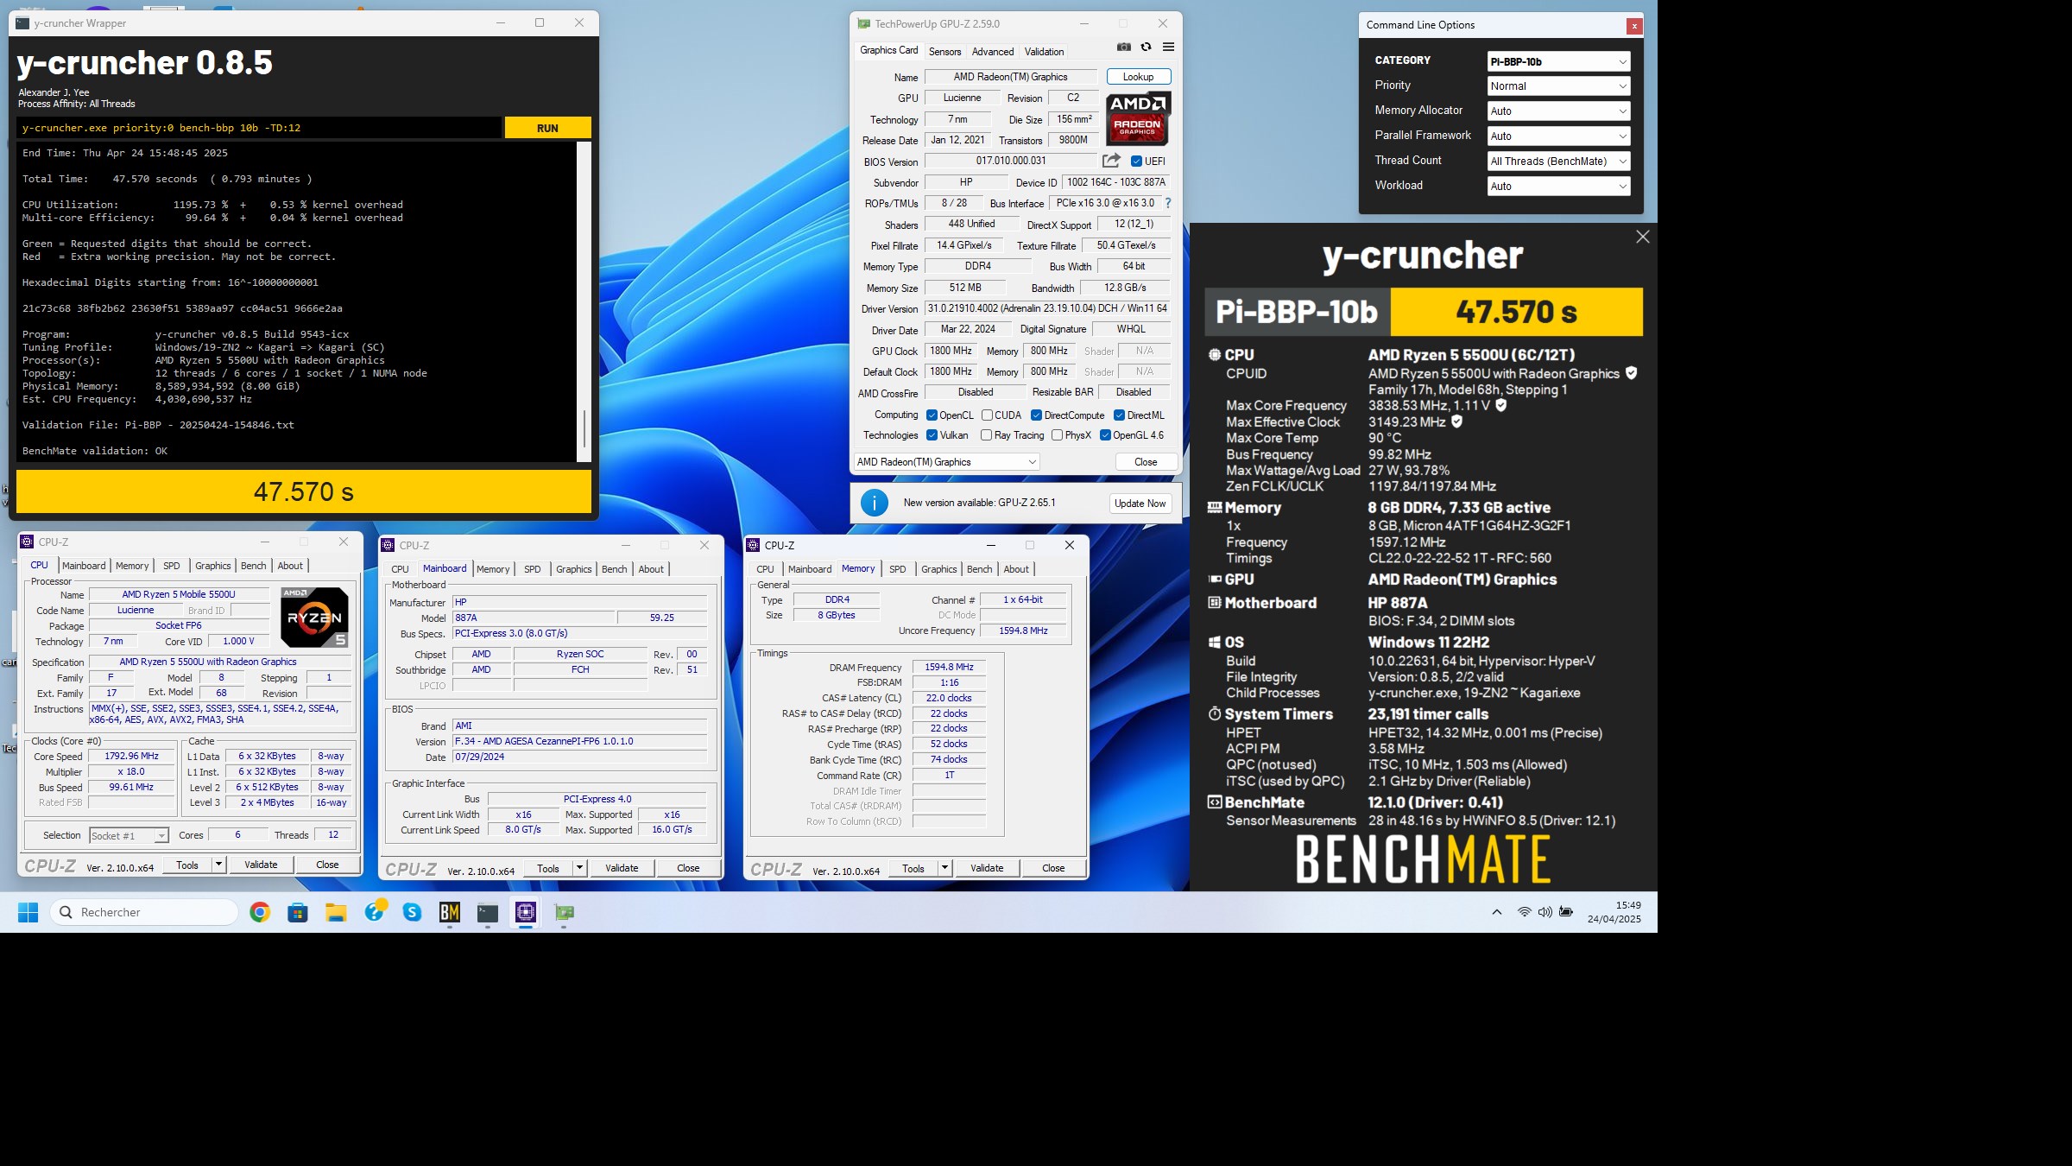The image size is (2072, 1166).
Task: Switch to the Validation tab in GPU-Z
Action: coord(1044,52)
